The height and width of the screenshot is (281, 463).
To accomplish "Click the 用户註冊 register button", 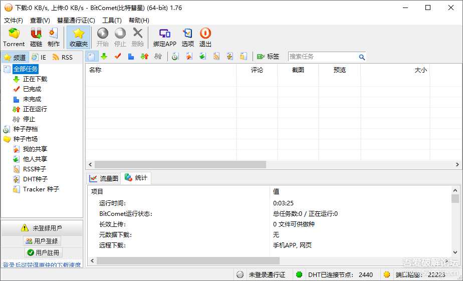I will (x=43, y=252).
